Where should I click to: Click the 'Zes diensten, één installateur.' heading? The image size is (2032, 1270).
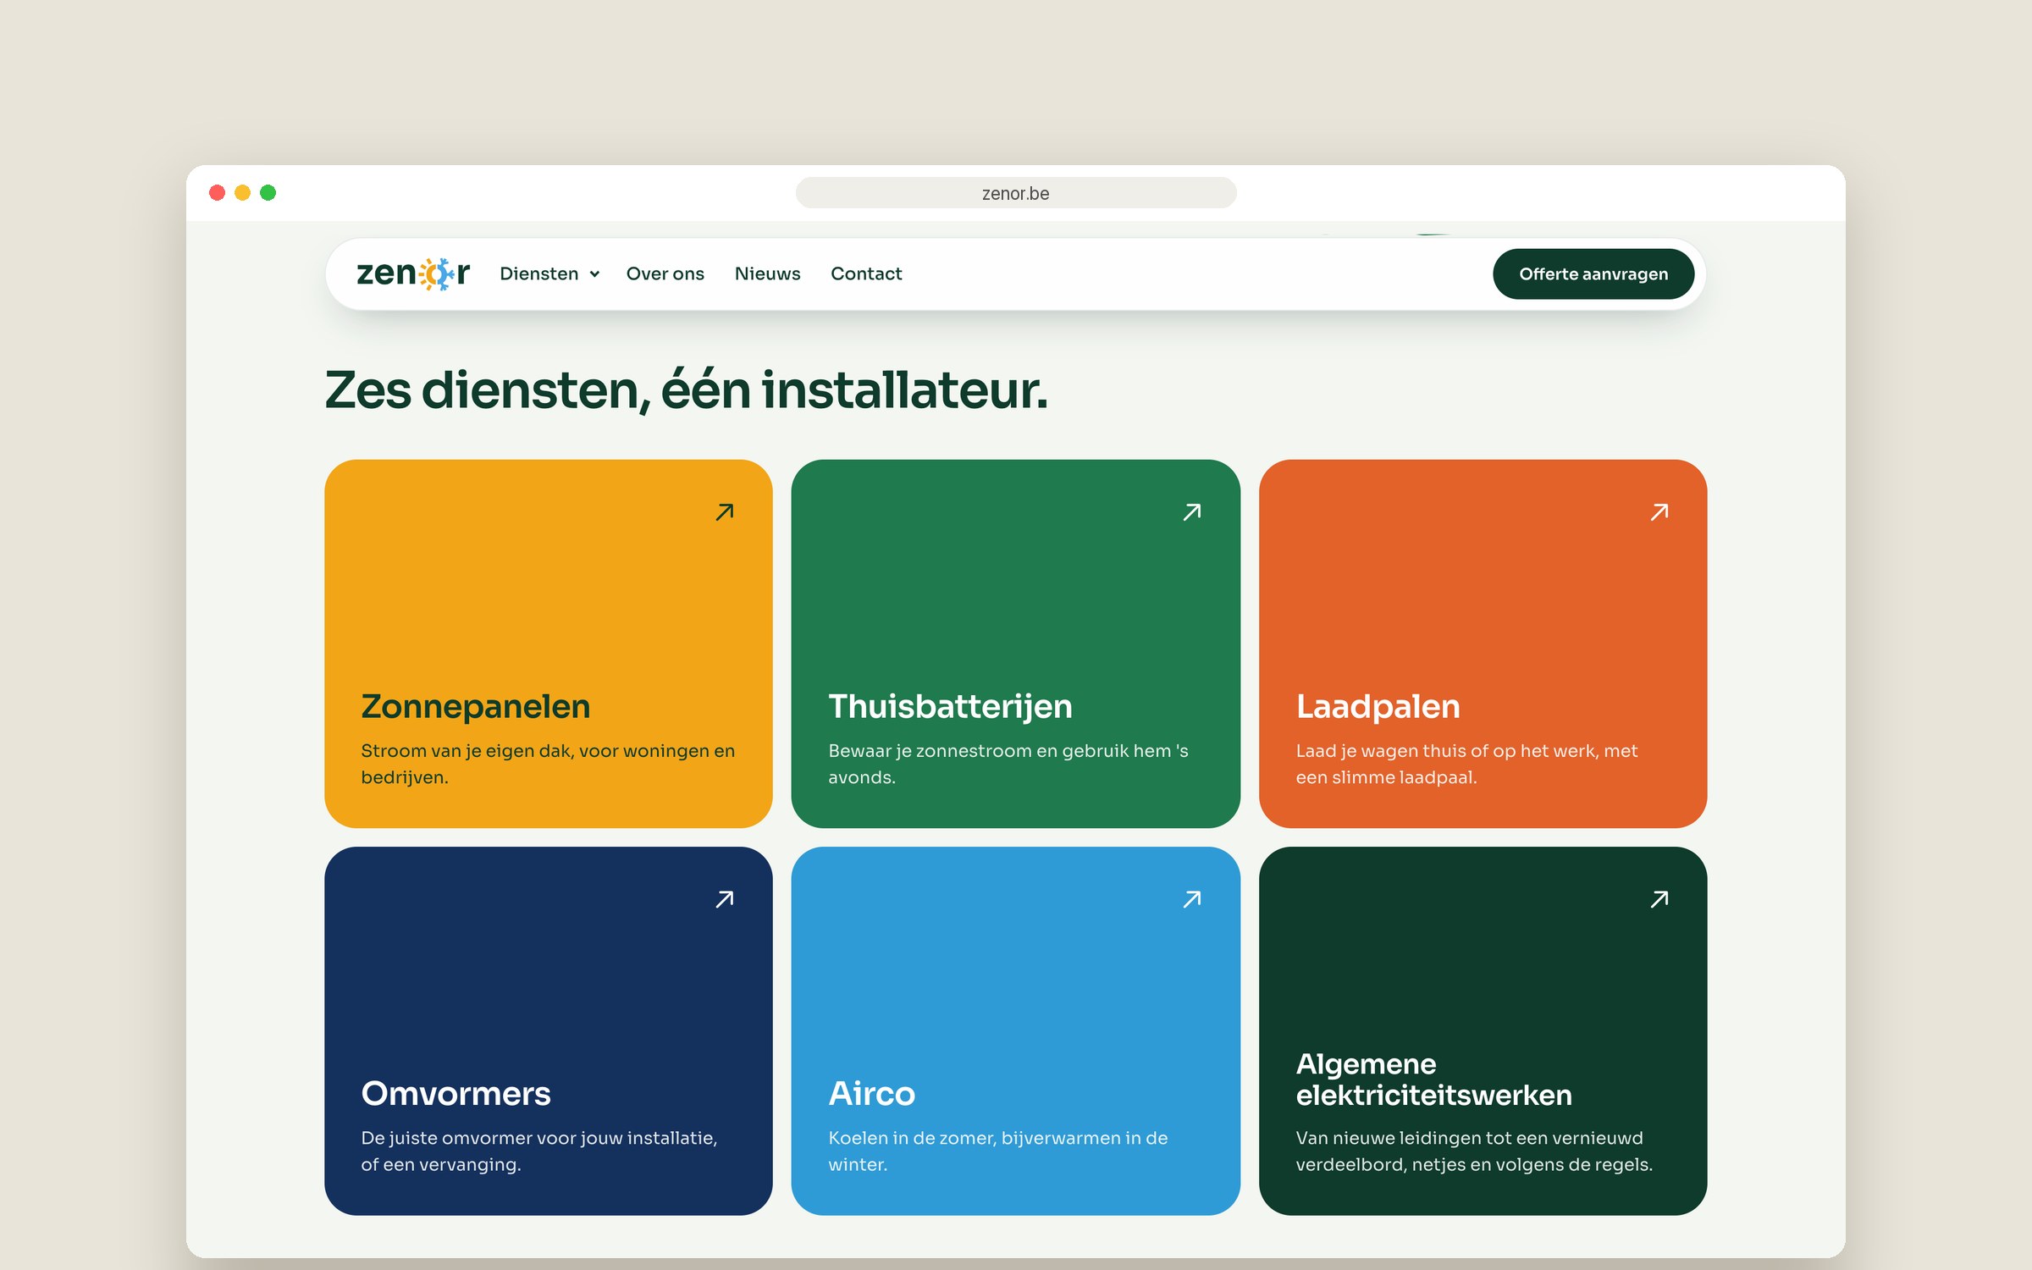pyautogui.click(x=686, y=390)
